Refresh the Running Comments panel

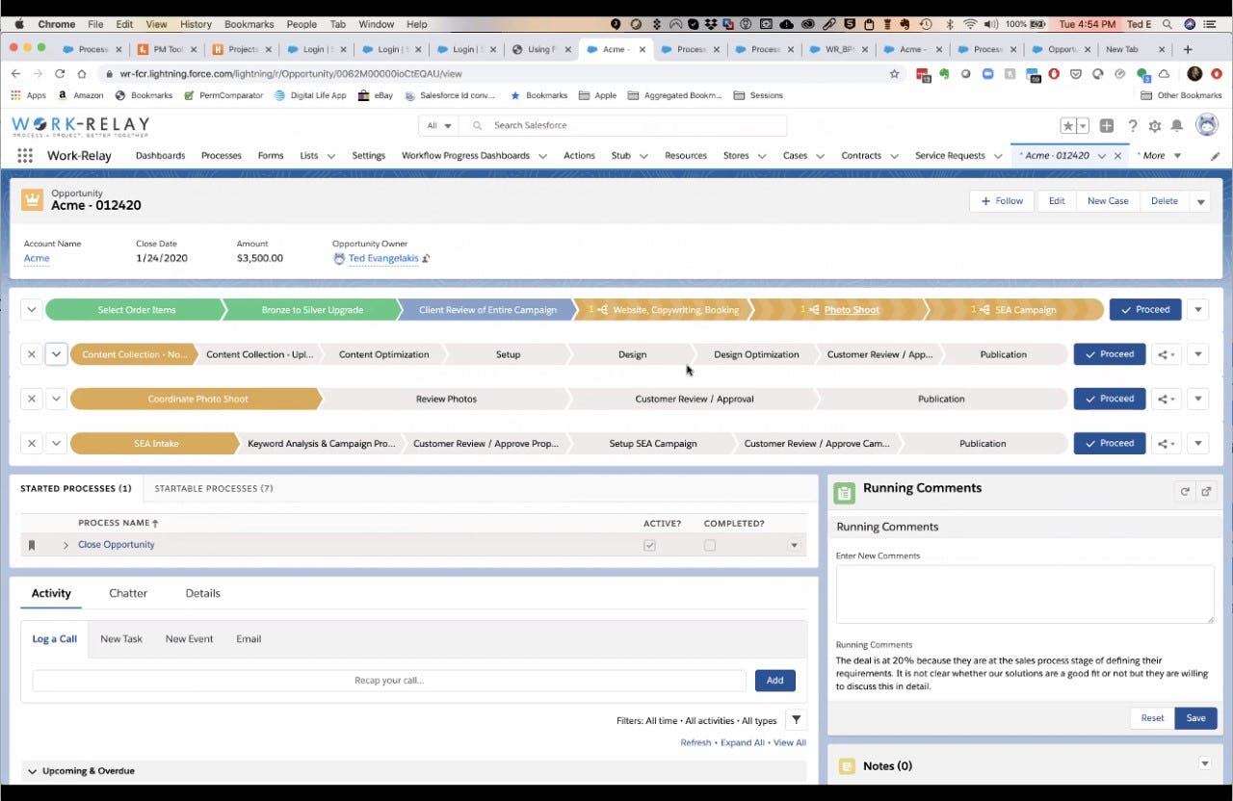coord(1186,491)
